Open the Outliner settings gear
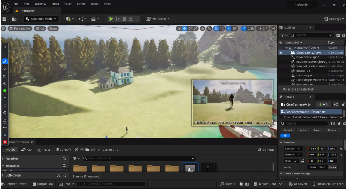This screenshot has height=189, width=346. 343,35
